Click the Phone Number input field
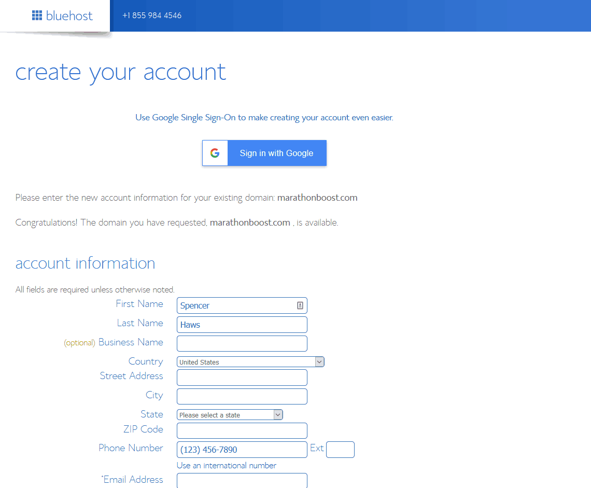Viewport: 591px width, 488px height. [242, 450]
